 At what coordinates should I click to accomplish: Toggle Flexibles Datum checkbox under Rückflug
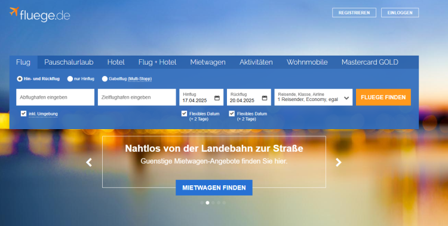tap(232, 114)
